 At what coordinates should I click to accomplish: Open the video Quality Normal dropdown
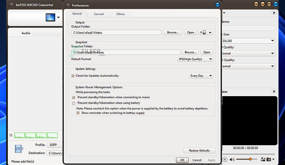(248, 54)
